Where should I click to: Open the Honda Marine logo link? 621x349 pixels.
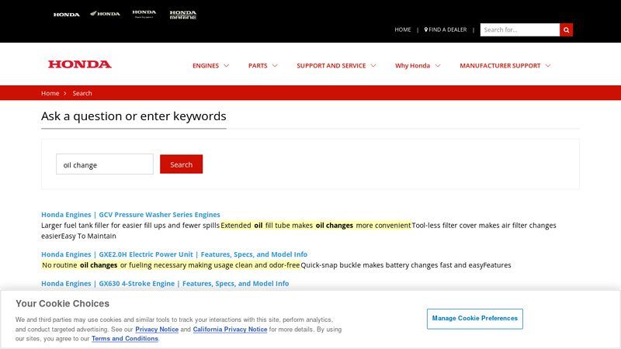183,14
